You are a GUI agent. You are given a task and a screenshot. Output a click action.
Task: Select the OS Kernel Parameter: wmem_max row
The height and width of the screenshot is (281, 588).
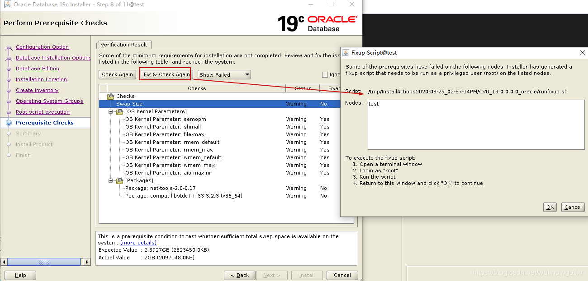click(x=219, y=165)
